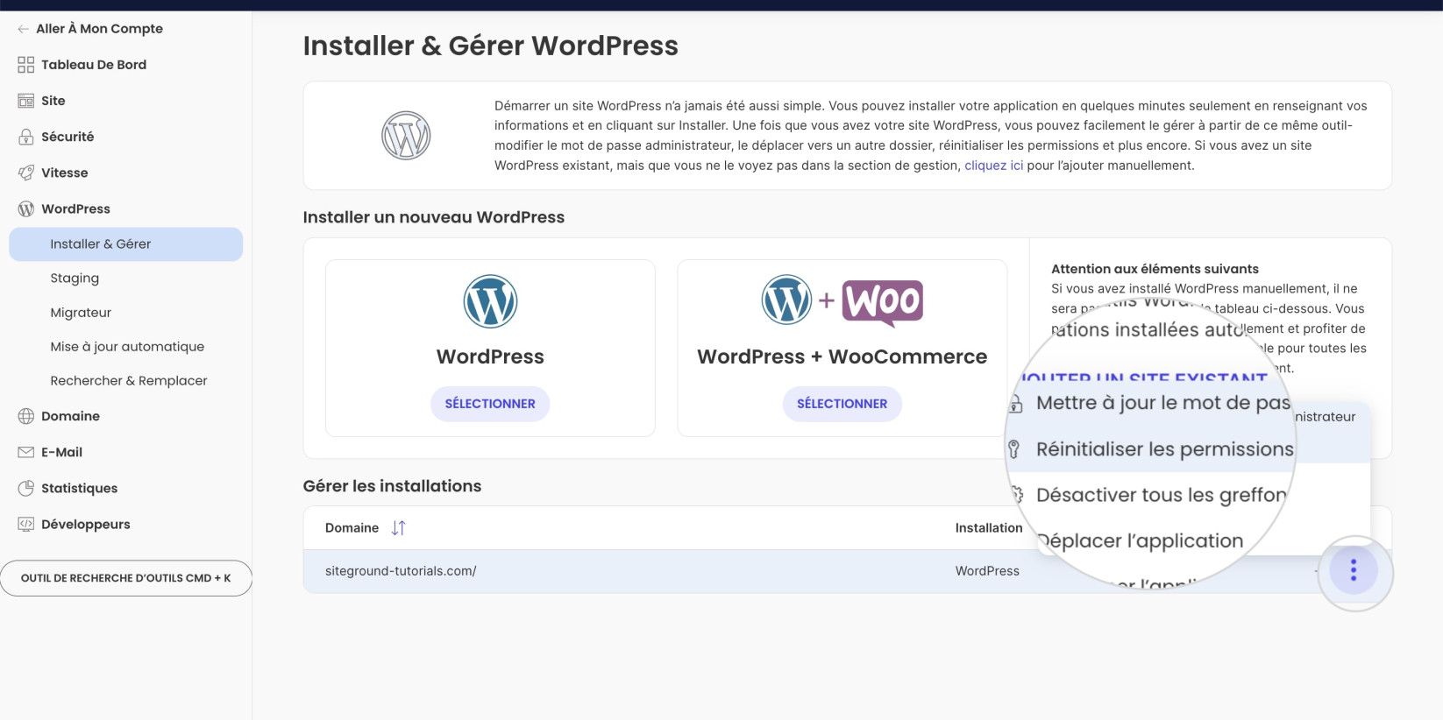Click the back arrow next to Aller À Mon Compte
Image resolution: width=1443 pixels, height=720 pixels.
click(23, 29)
